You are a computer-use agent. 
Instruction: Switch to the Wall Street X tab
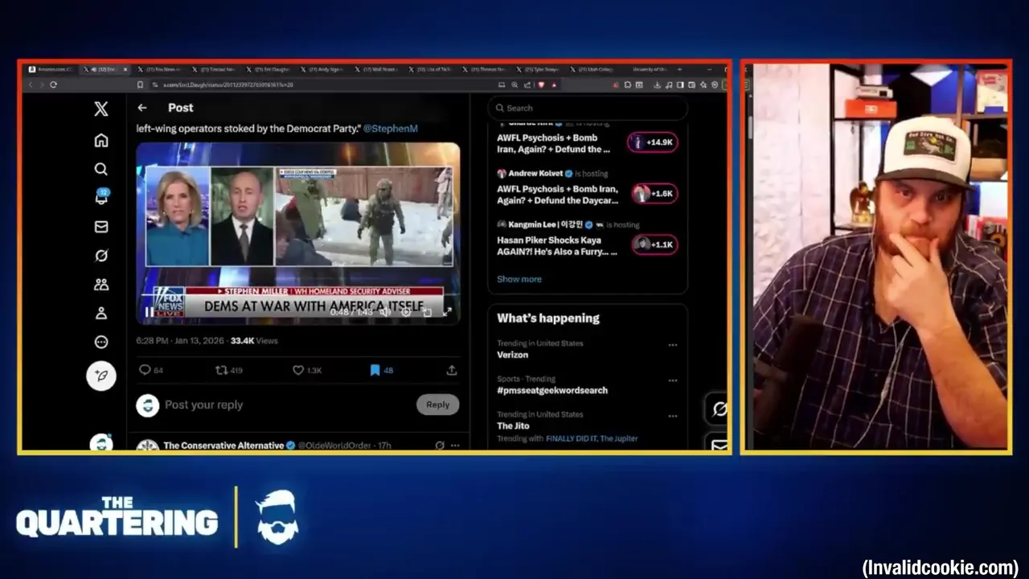click(376, 70)
